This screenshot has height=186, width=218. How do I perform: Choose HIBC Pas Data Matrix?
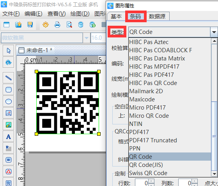(x=170, y=58)
